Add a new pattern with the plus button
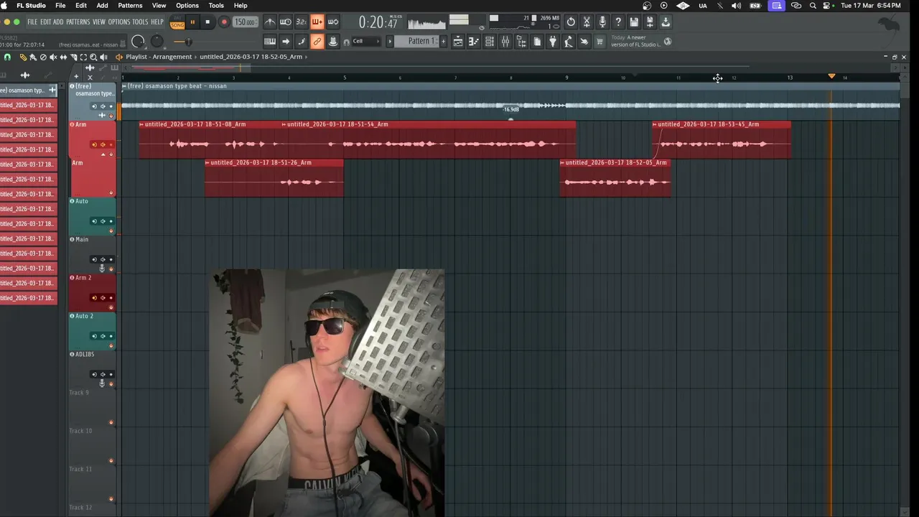 click(443, 42)
